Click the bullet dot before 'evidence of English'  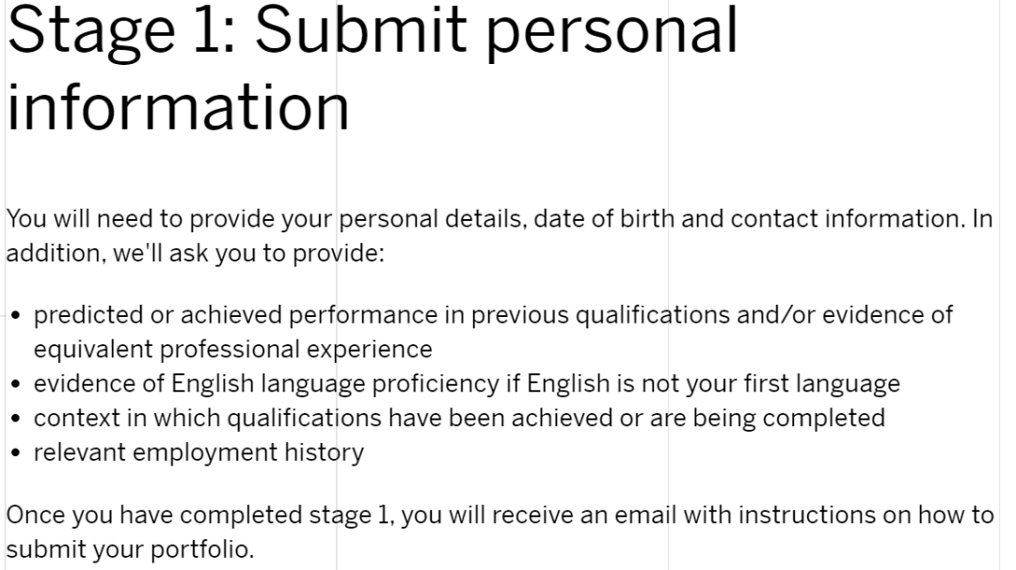pyautogui.click(x=16, y=385)
